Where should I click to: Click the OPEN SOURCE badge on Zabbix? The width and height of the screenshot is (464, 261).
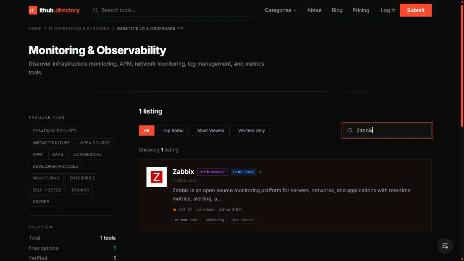[213, 172]
